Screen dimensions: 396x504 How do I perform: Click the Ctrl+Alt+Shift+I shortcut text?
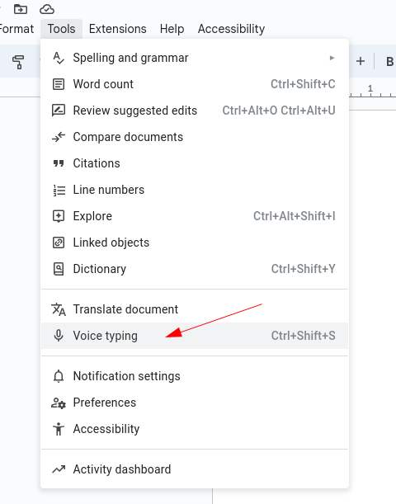[294, 216]
